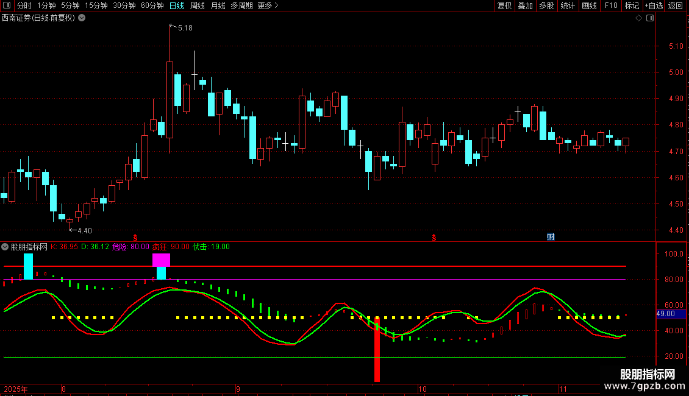Click the 危险: 80.00 indicator label
The image size is (689, 396).
pos(130,247)
